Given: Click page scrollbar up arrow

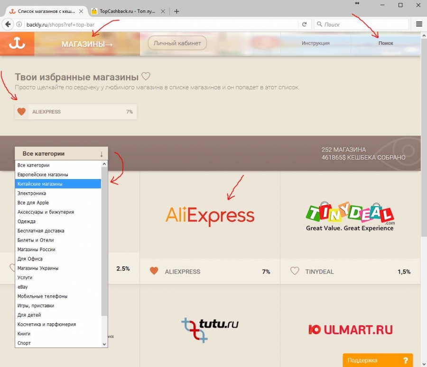Looking at the screenshot, I should tap(424, 36).
